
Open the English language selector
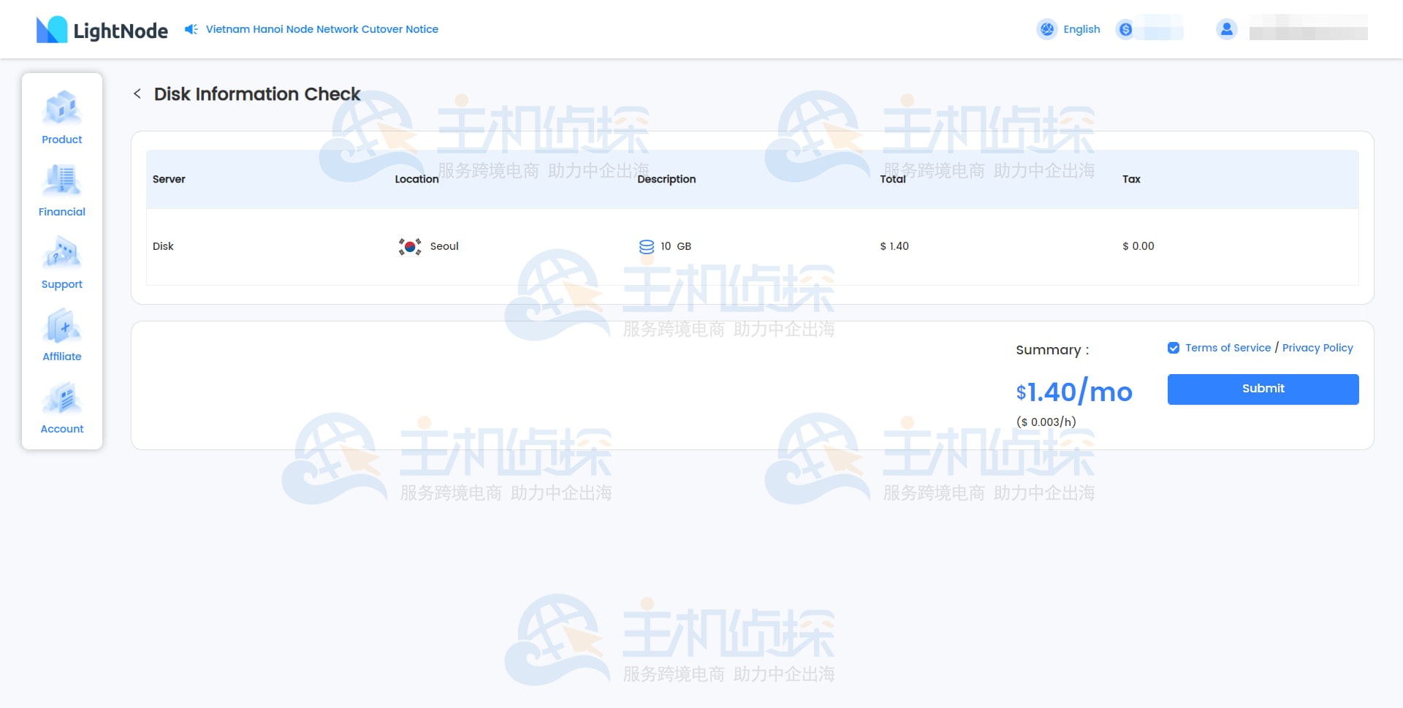coord(1081,29)
